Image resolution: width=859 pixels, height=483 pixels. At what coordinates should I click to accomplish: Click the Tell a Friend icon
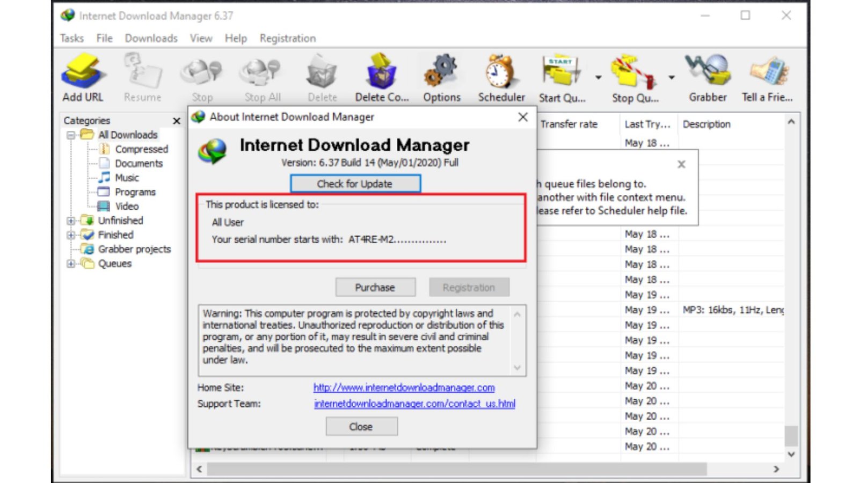[767, 78]
